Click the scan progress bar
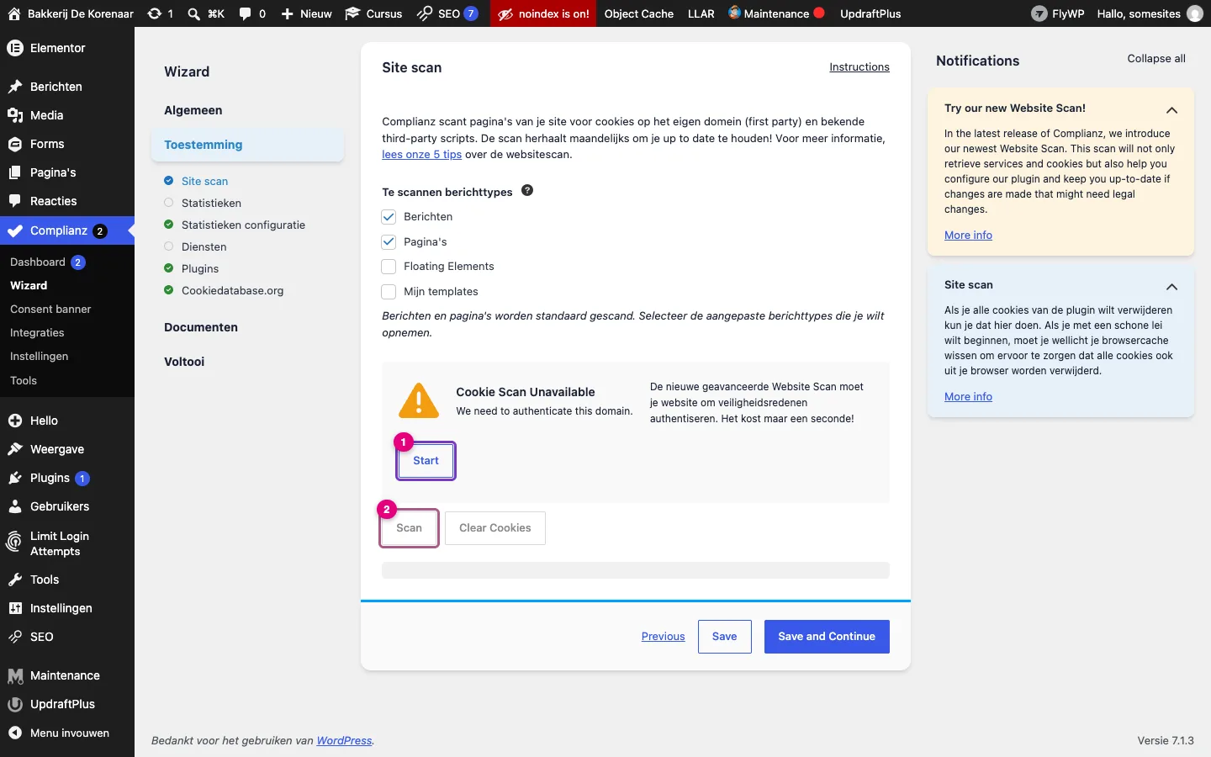The height and width of the screenshot is (757, 1211). 635,570
